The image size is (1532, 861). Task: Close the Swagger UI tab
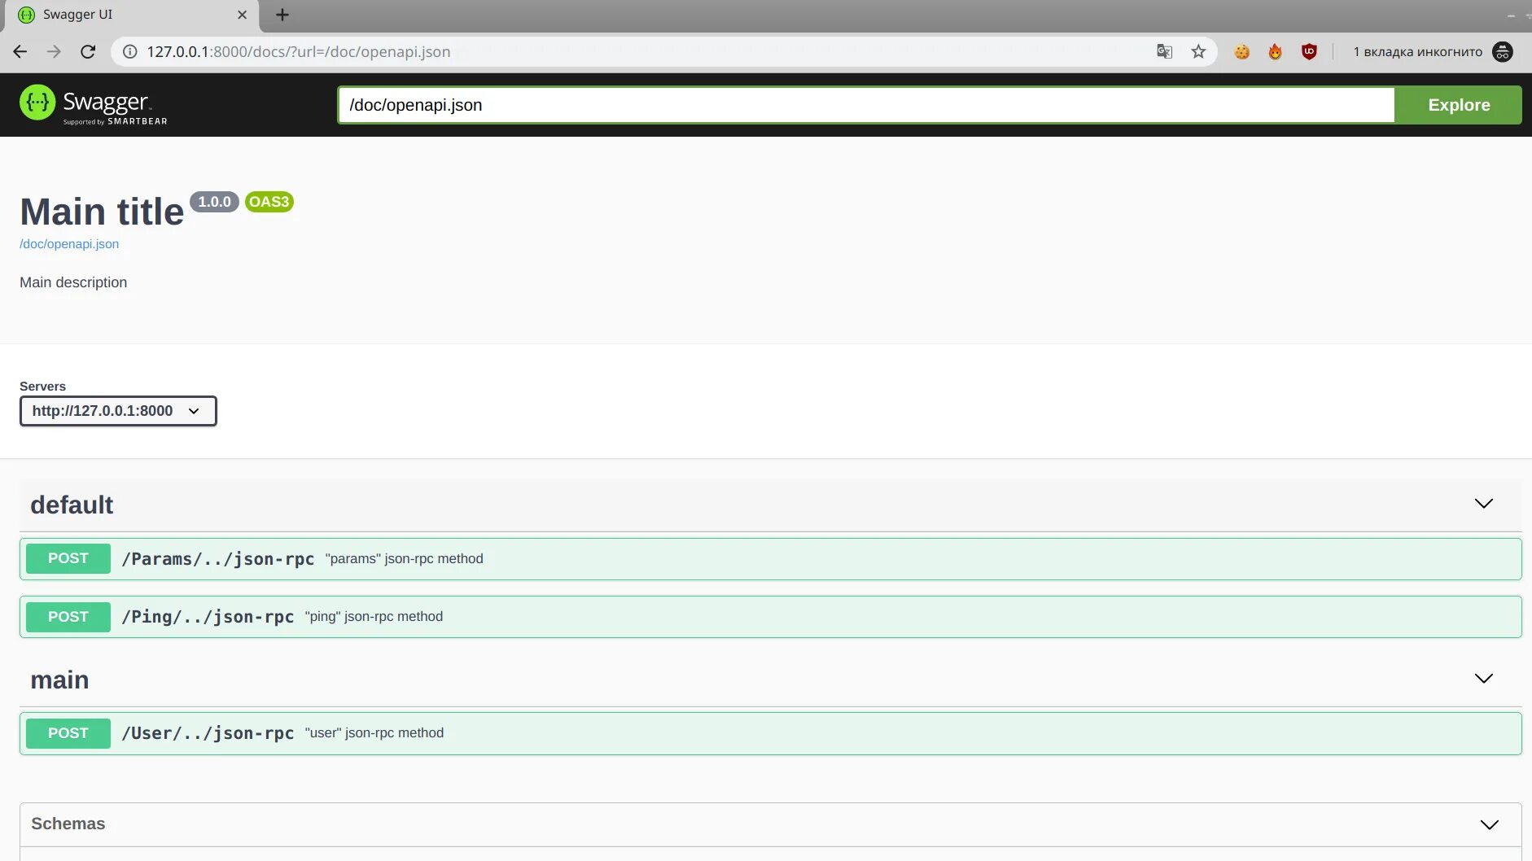[x=242, y=15]
